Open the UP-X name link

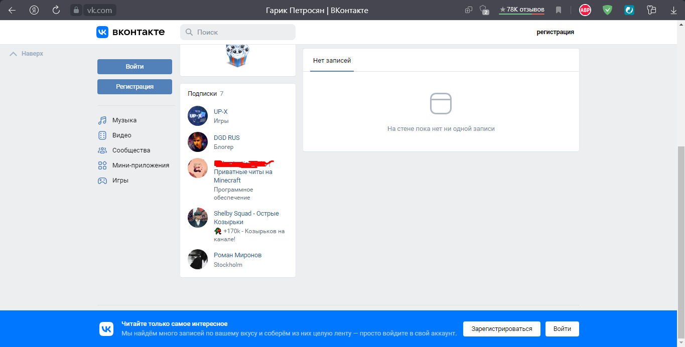click(x=221, y=112)
